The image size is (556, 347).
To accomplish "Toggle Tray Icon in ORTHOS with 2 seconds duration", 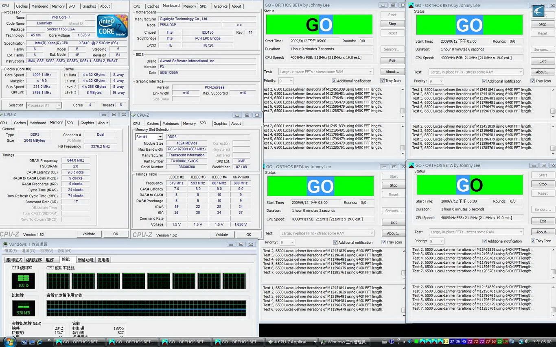I will click(383, 242).
